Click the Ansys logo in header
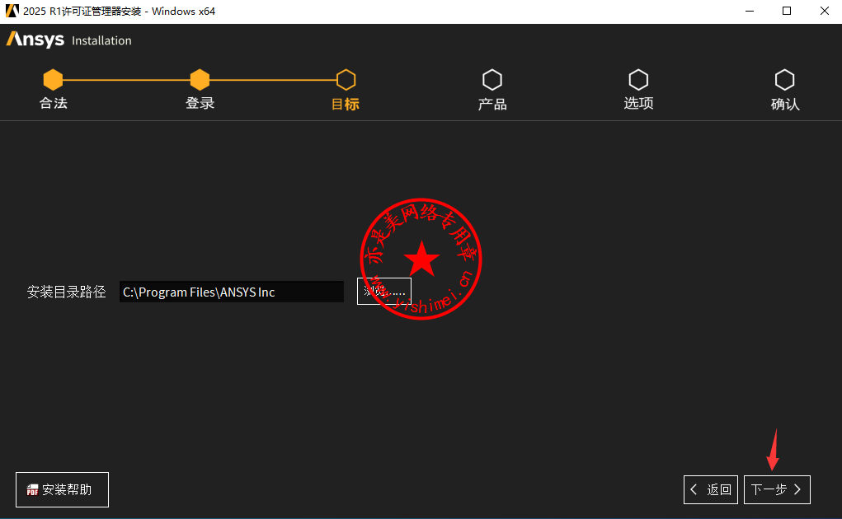The height and width of the screenshot is (519, 842). point(35,40)
